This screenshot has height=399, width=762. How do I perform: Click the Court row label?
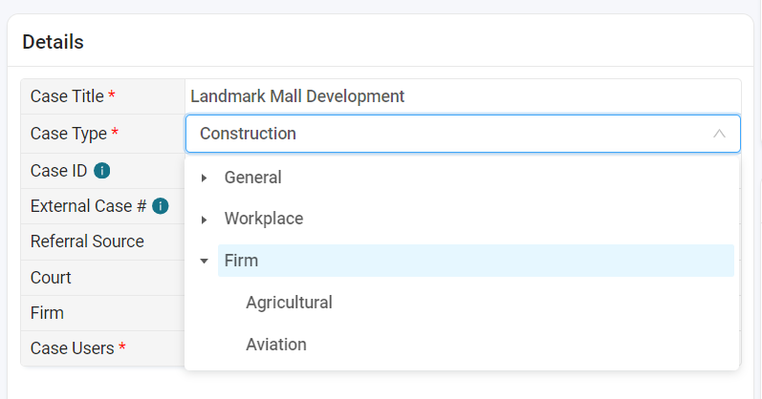click(51, 278)
